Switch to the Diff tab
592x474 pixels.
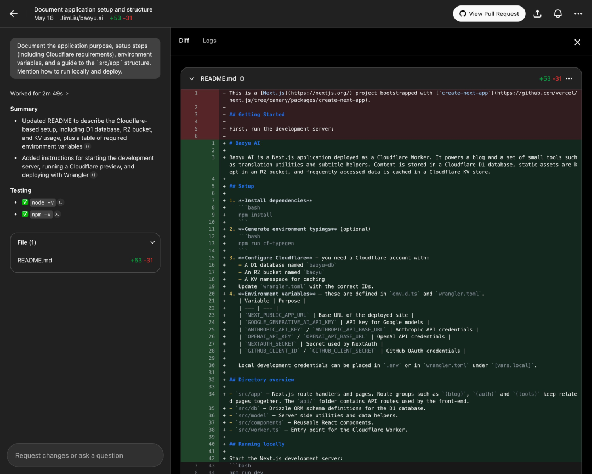[x=184, y=41]
